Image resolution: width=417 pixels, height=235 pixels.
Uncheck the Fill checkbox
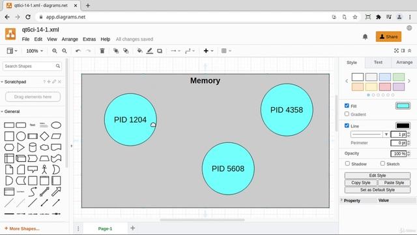[x=347, y=106]
